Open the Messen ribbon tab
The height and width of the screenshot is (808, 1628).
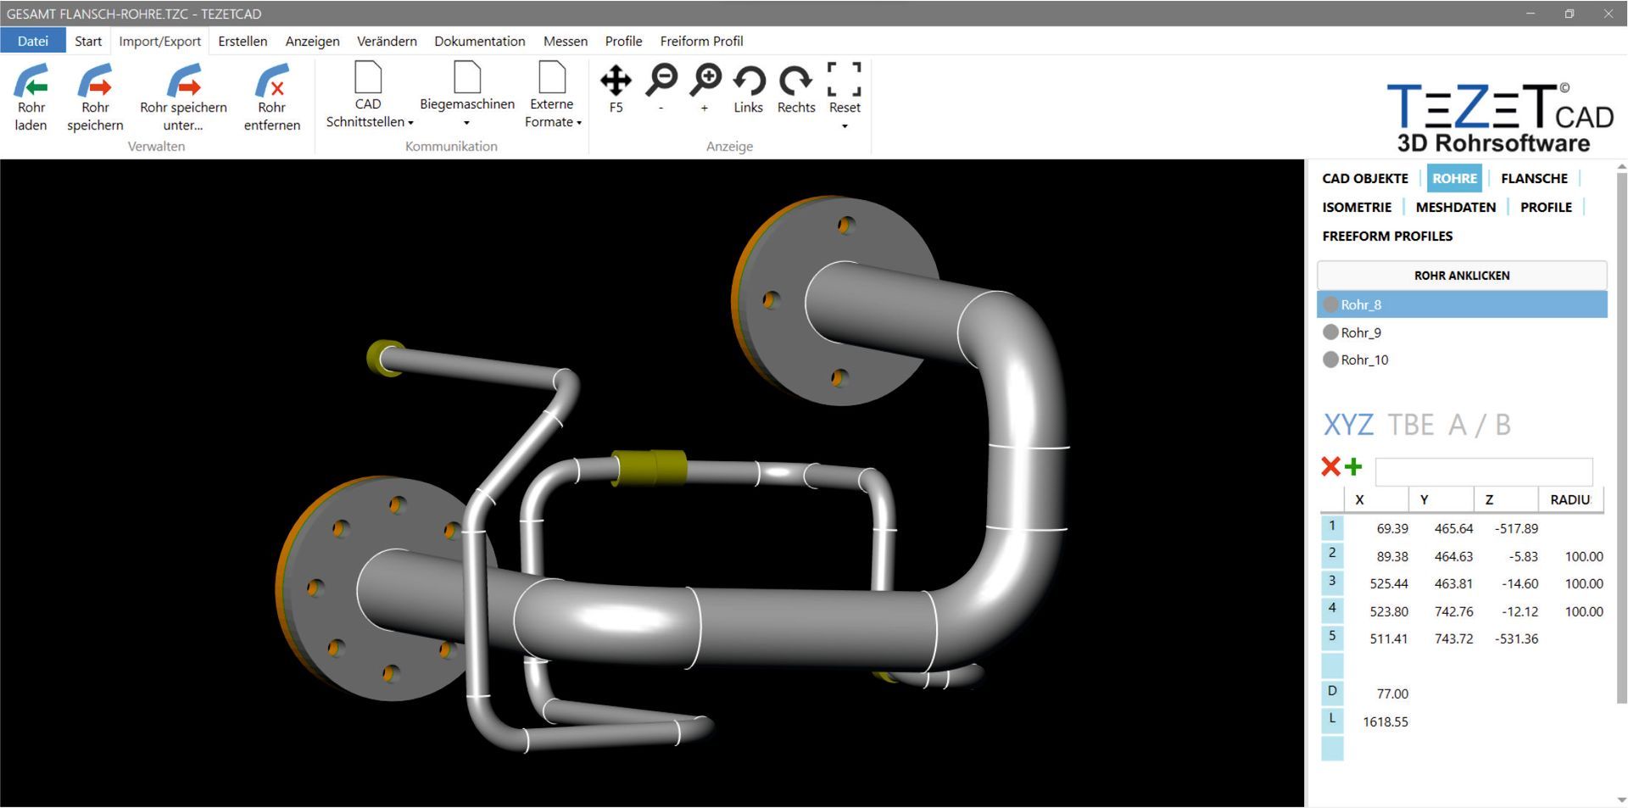point(565,41)
